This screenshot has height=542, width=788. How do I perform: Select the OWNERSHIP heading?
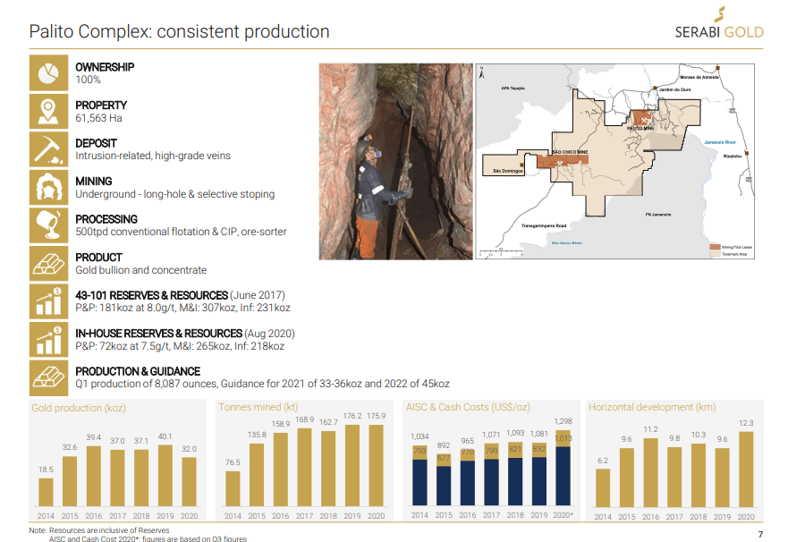(105, 67)
